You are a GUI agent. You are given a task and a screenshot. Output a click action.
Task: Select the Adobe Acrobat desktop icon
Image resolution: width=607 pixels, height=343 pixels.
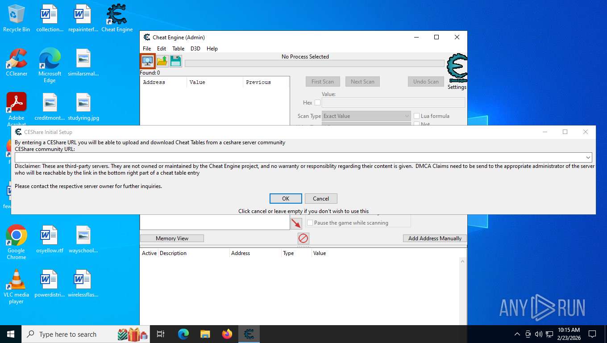pyautogui.click(x=17, y=109)
